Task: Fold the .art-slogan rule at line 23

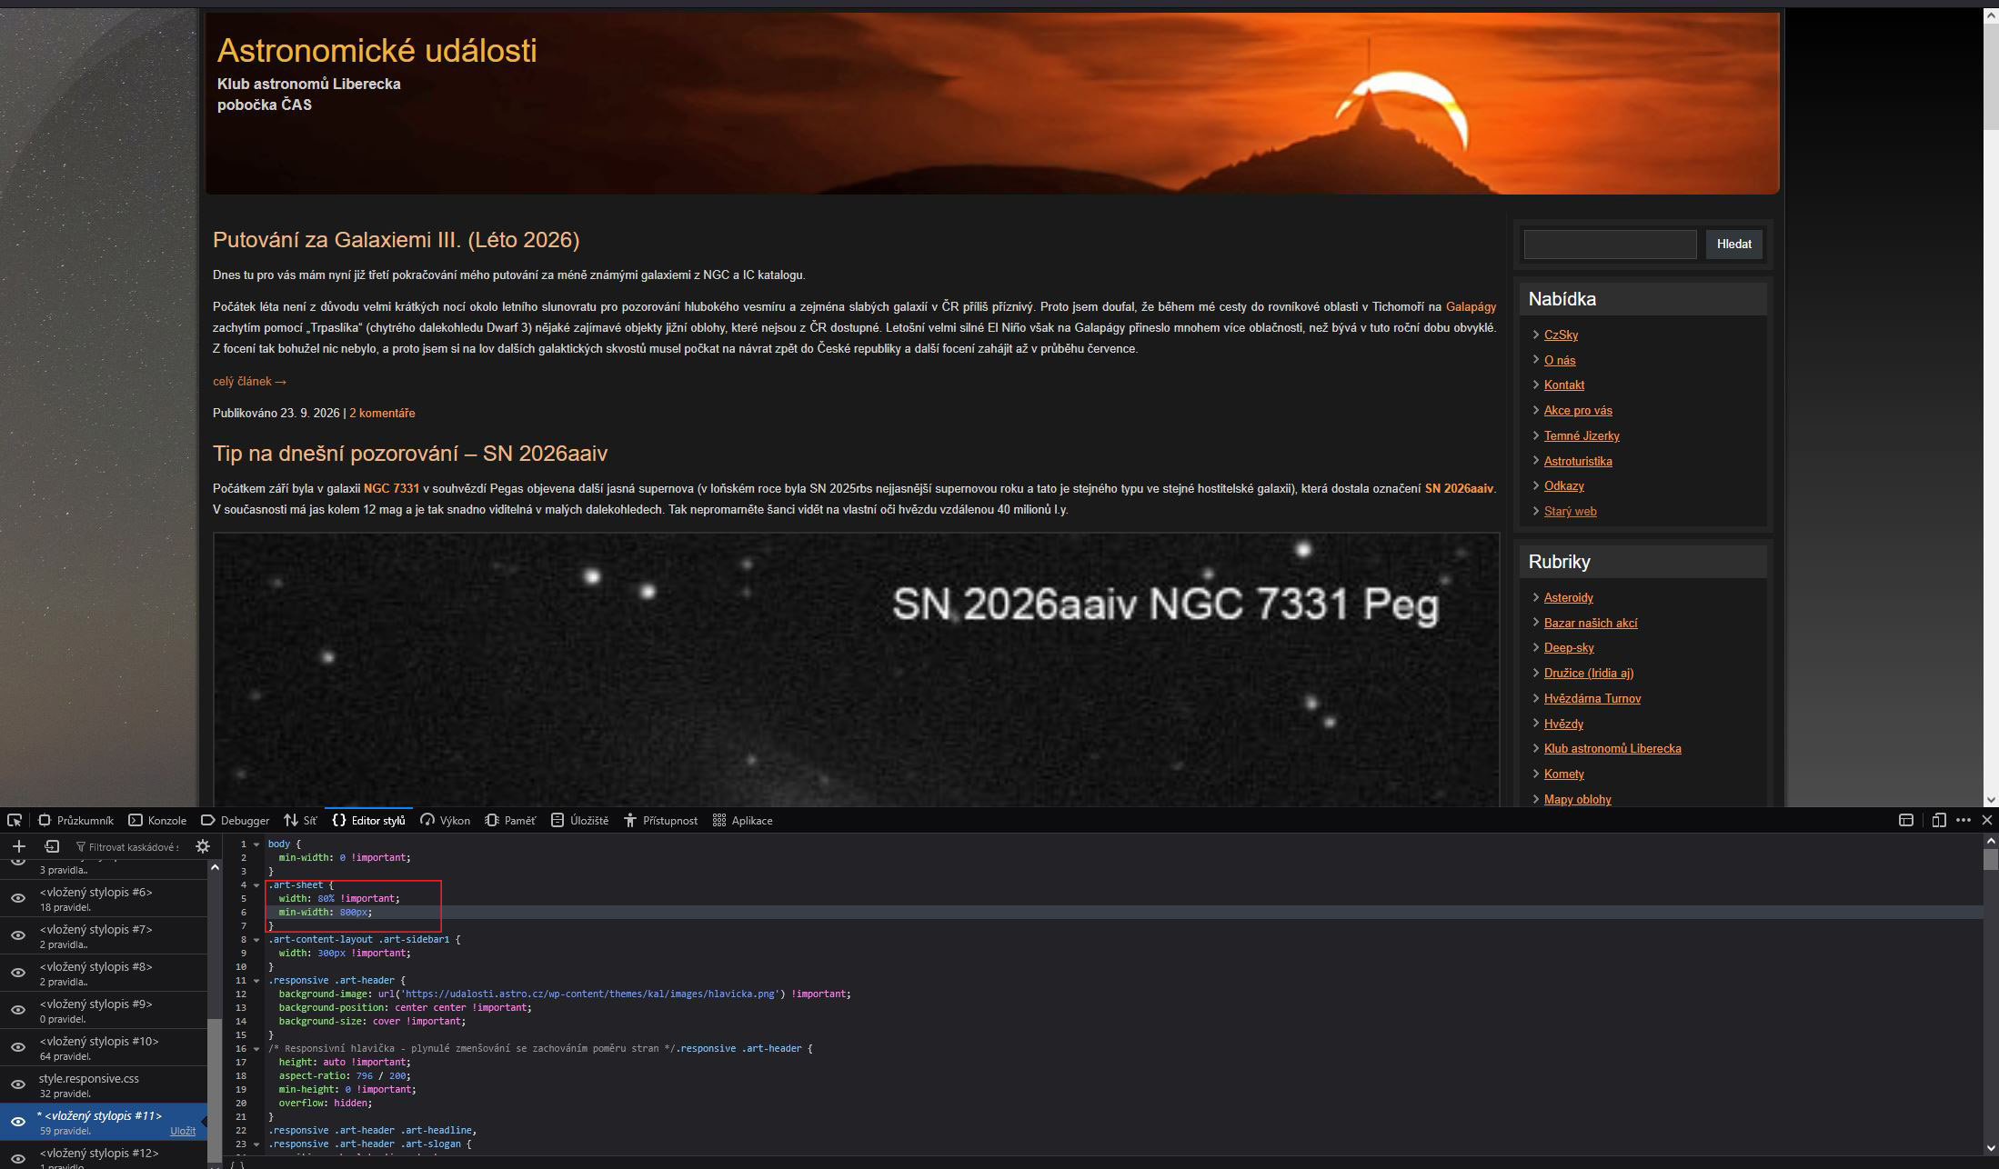Action: [256, 1144]
